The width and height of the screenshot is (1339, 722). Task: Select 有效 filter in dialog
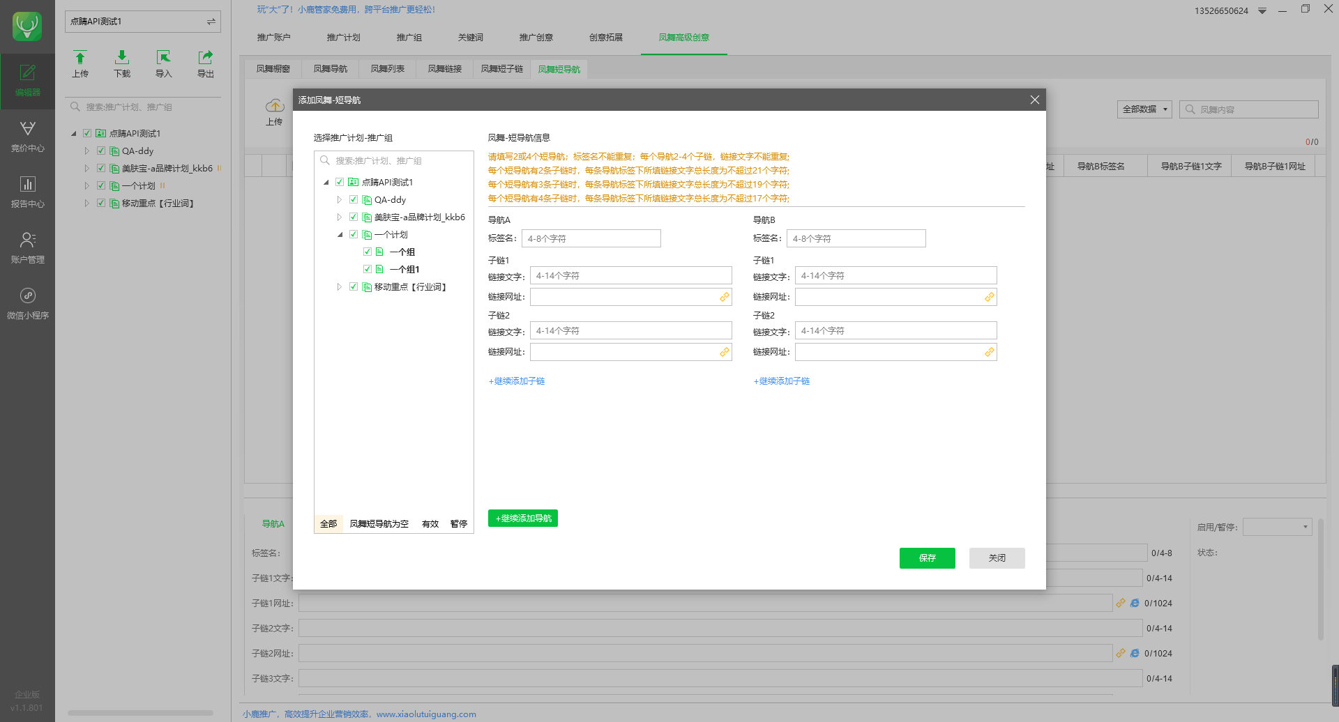click(x=430, y=524)
